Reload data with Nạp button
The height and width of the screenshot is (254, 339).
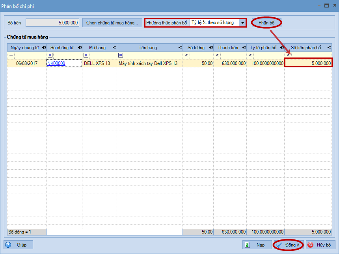point(257,245)
